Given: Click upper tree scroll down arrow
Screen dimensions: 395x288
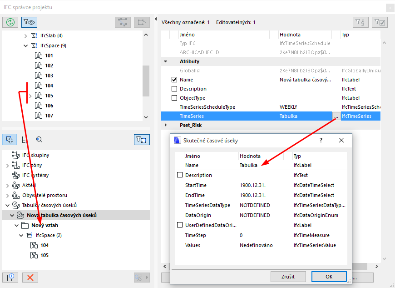Looking at the screenshot, I should pyautogui.click(x=146, y=117).
